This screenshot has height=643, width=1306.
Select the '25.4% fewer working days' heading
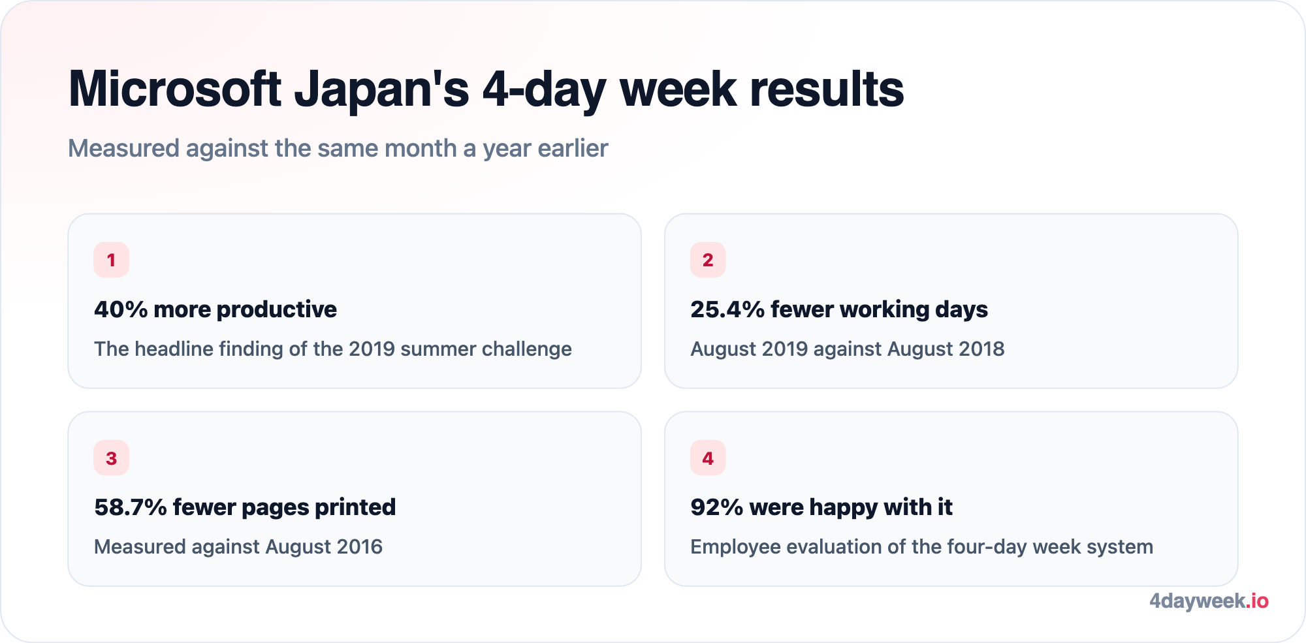point(839,309)
